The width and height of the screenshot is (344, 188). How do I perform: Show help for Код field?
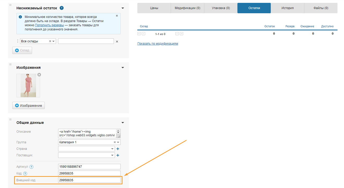(x=25, y=174)
